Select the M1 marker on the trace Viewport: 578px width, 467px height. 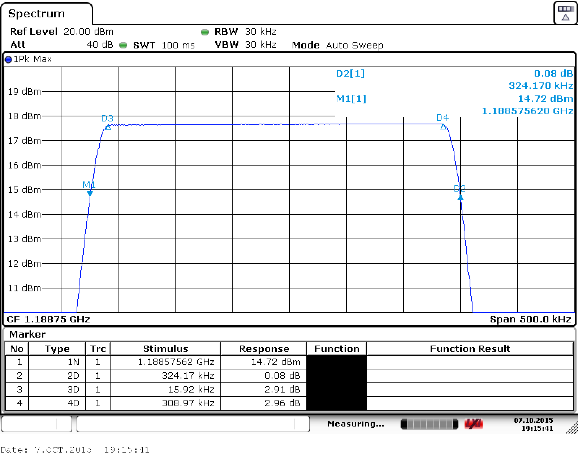[x=90, y=193]
